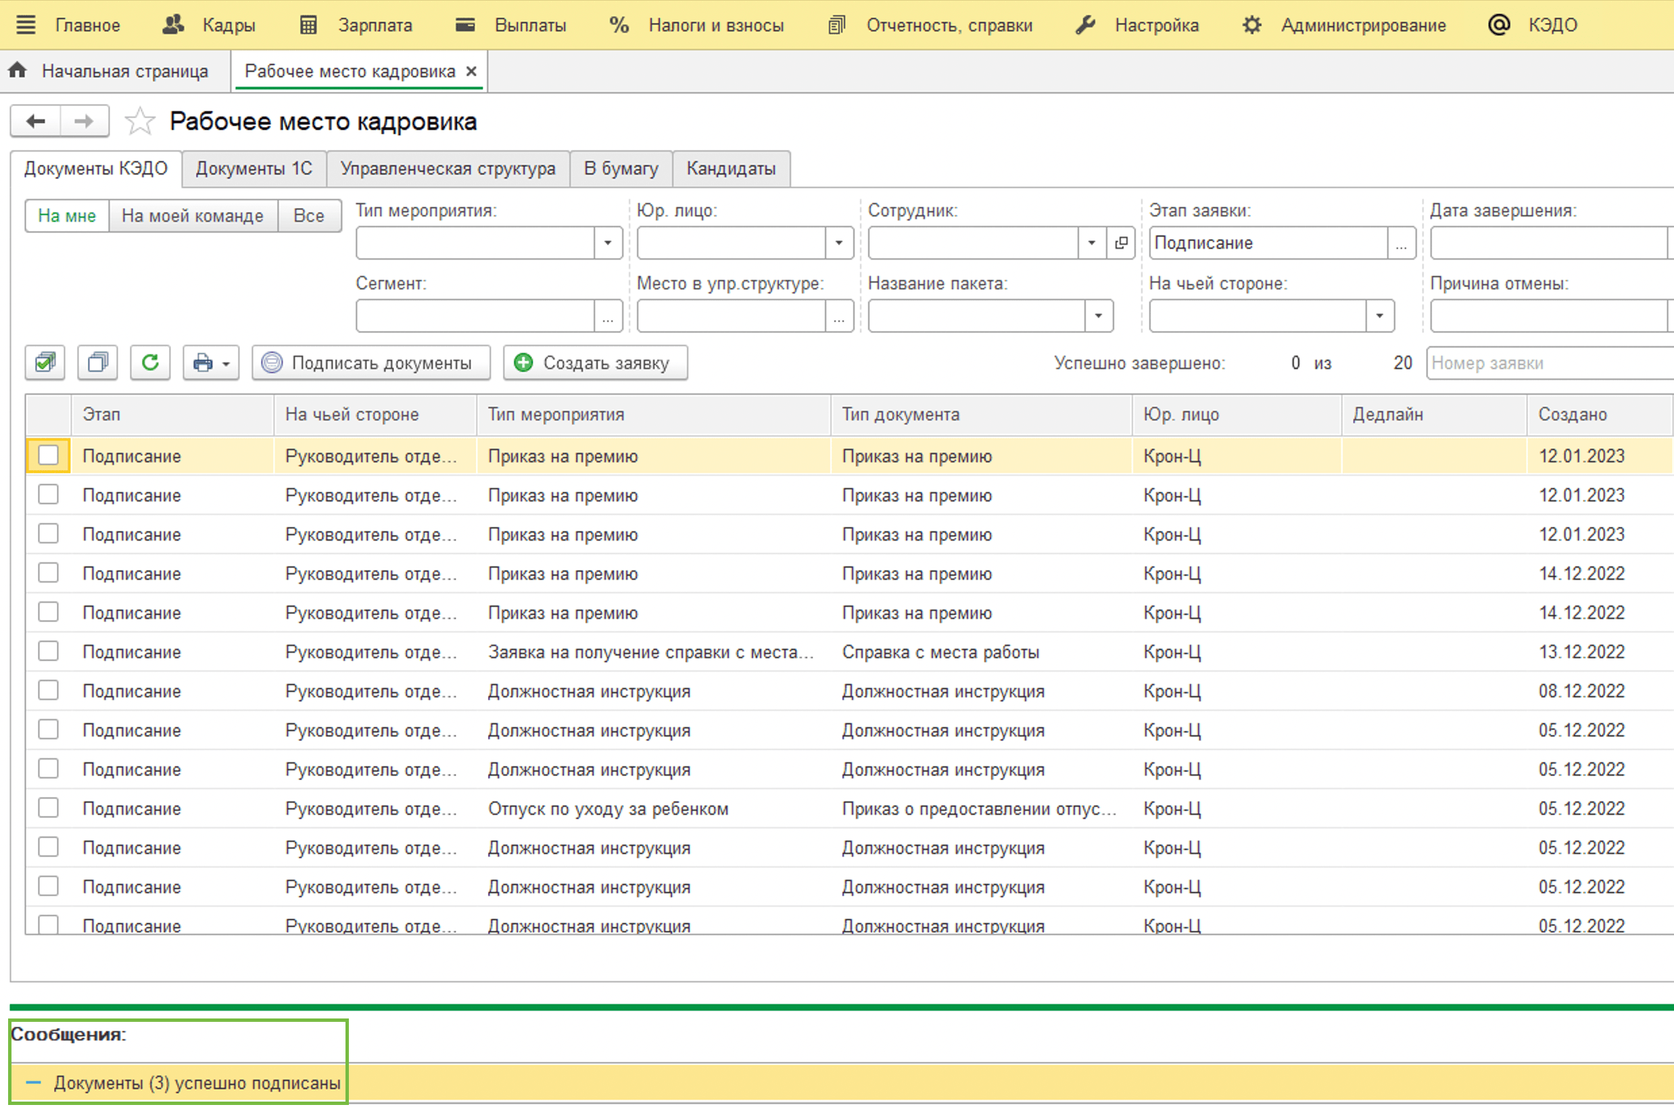Expand the Тип мероприятия dropdown
This screenshot has height=1107, width=1674.
click(x=607, y=243)
